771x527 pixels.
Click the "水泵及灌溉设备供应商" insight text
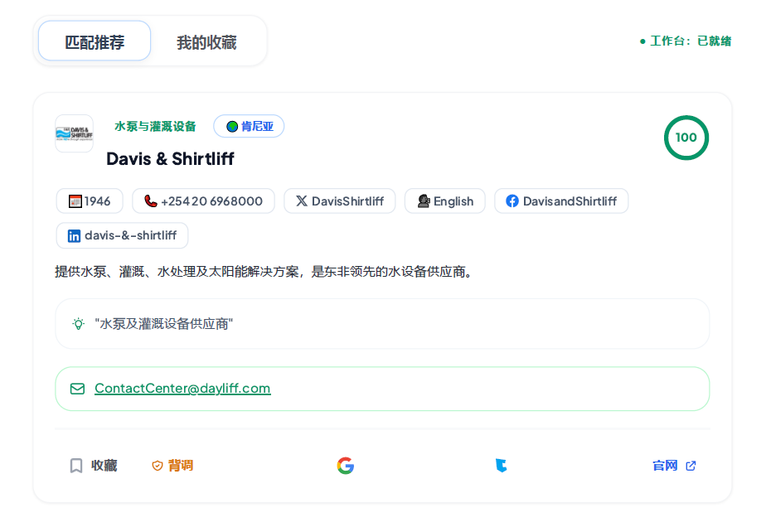[164, 323]
